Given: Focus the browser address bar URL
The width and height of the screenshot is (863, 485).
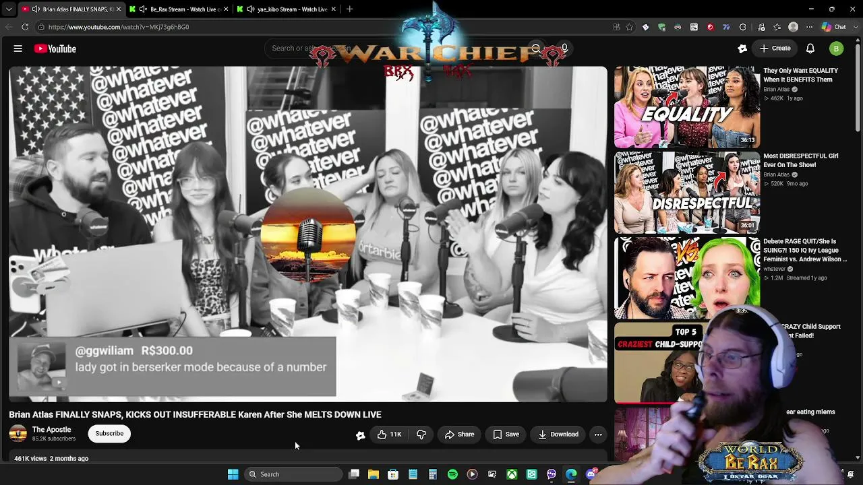Looking at the screenshot, I should click(119, 27).
